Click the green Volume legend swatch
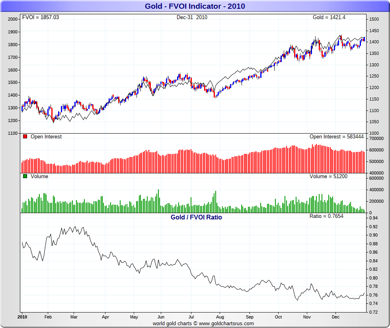Screen dimensions: 390x328 tap(25, 176)
